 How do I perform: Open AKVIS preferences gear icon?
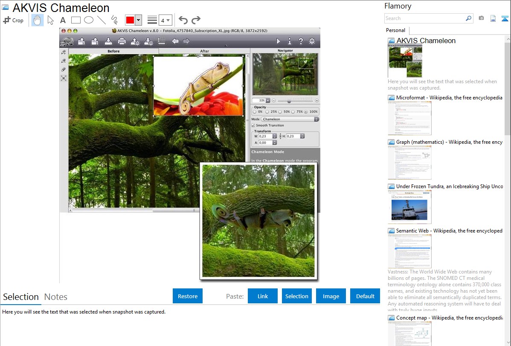[x=312, y=41]
